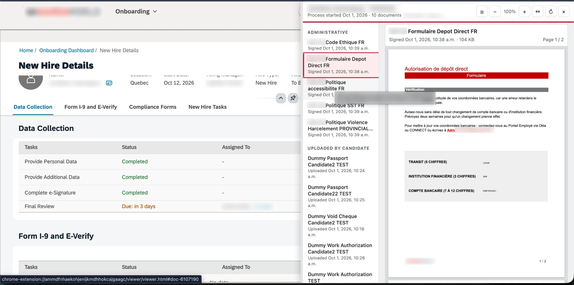
Task: Zoom in with the plus button
Action: tap(524, 12)
